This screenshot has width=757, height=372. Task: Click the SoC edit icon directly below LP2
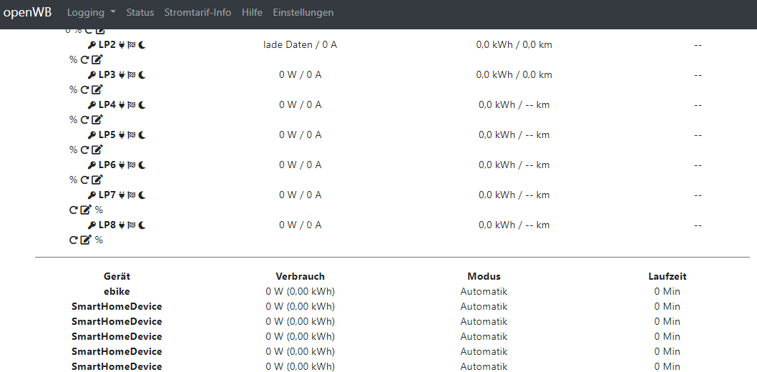[97, 60]
